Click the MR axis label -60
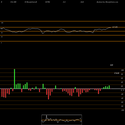This screenshot has height=125, width=125. point(122,102)
